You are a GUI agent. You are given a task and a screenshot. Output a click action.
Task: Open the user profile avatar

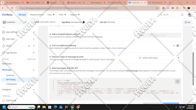click(189, 15)
